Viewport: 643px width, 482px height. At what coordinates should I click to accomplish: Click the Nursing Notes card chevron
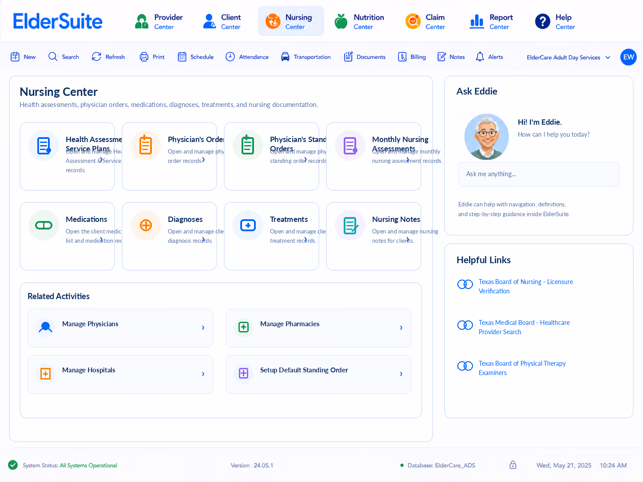click(x=408, y=240)
